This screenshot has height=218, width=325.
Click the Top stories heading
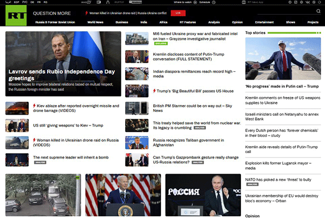pyautogui.click(x=255, y=32)
